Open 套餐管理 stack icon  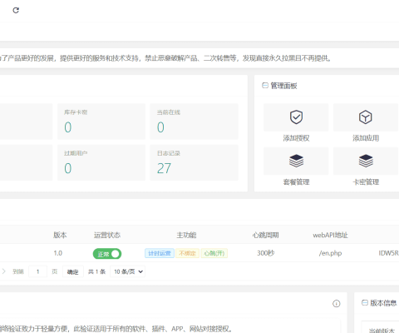tap(296, 161)
